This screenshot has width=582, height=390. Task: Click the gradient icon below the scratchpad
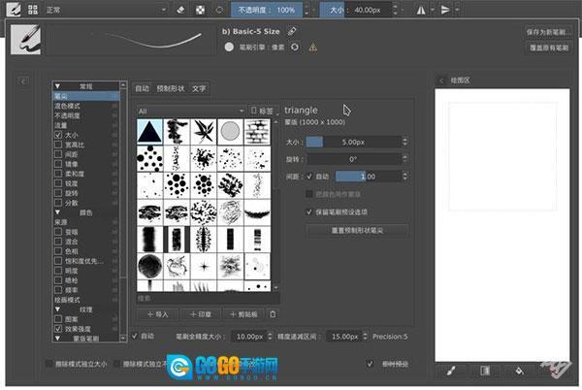[x=484, y=370]
